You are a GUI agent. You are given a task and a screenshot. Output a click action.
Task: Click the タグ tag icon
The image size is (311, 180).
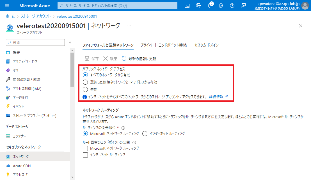click(x=8, y=71)
